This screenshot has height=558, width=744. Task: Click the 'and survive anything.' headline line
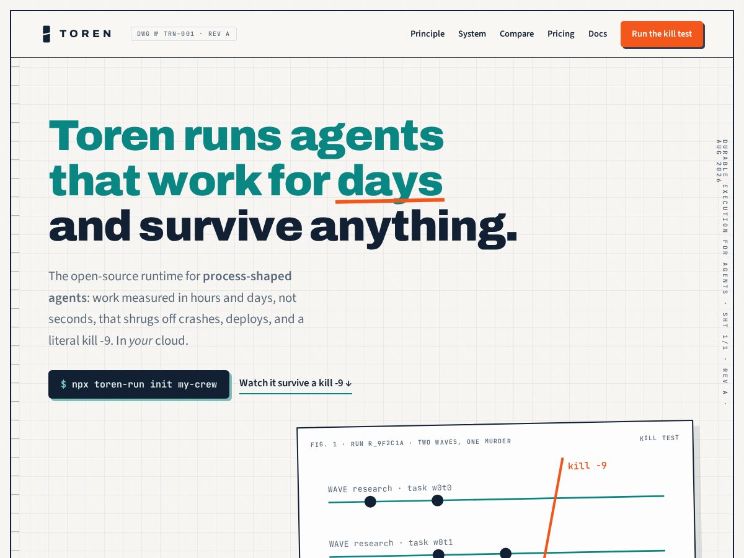[x=283, y=226]
